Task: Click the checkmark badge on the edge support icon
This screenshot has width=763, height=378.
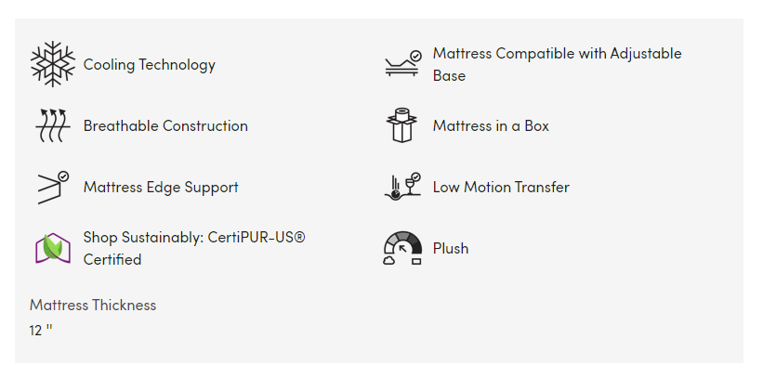Action: [63, 176]
